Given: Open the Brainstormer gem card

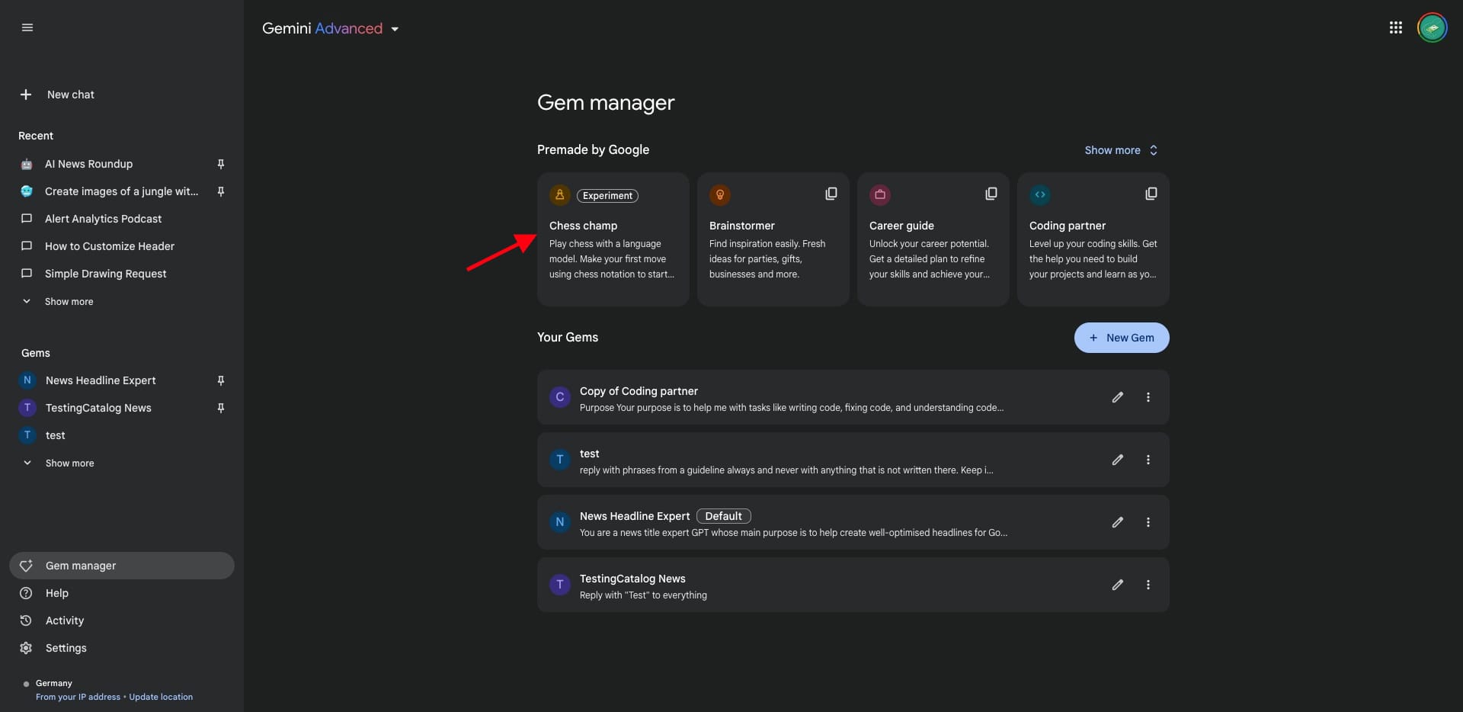Looking at the screenshot, I should click(773, 239).
